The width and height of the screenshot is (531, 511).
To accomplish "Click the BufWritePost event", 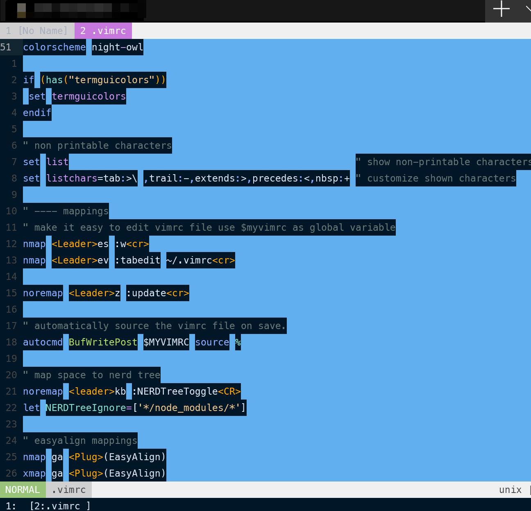I will tap(103, 342).
